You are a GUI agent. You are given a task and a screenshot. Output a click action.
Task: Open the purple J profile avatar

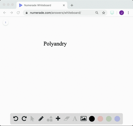122,13
